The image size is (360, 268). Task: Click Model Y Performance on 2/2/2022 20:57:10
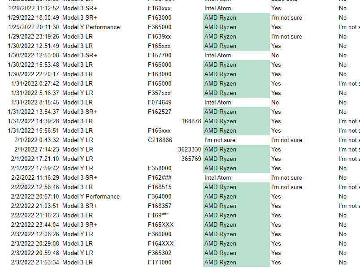(91, 196)
